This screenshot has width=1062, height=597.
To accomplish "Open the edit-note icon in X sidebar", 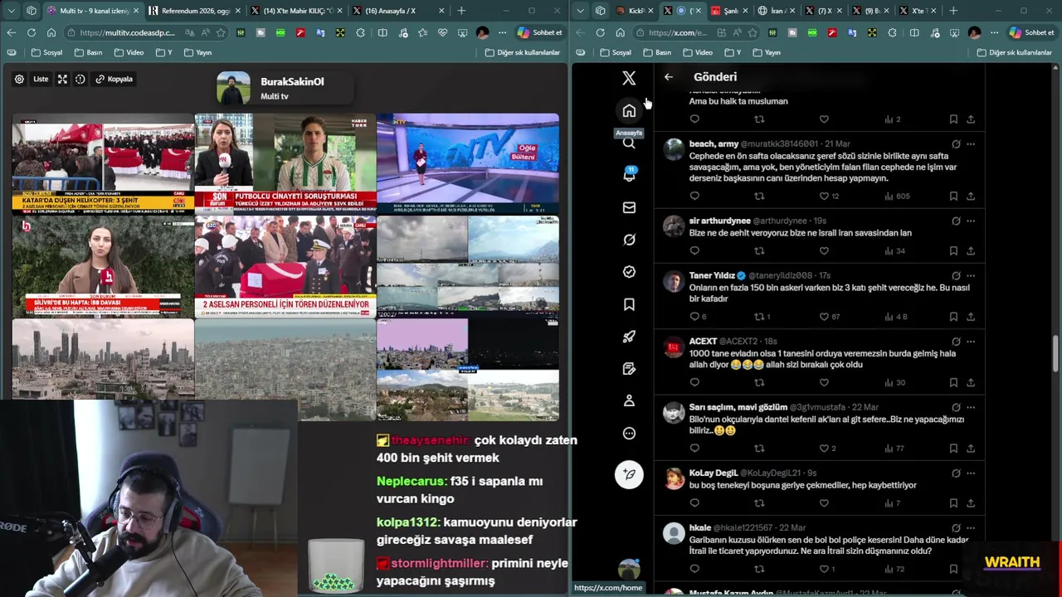I will click(629, 369).
